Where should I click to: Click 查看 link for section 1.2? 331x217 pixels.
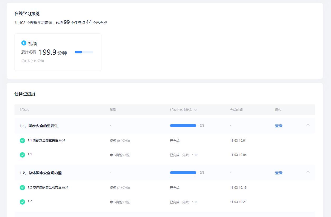click(279, 173)
